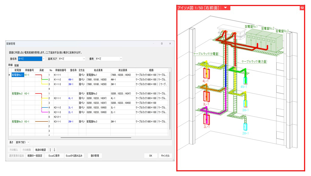This screenshot has height=176, width=311.
Task: Open the 備考 filter dropdown
Action: 121,59
